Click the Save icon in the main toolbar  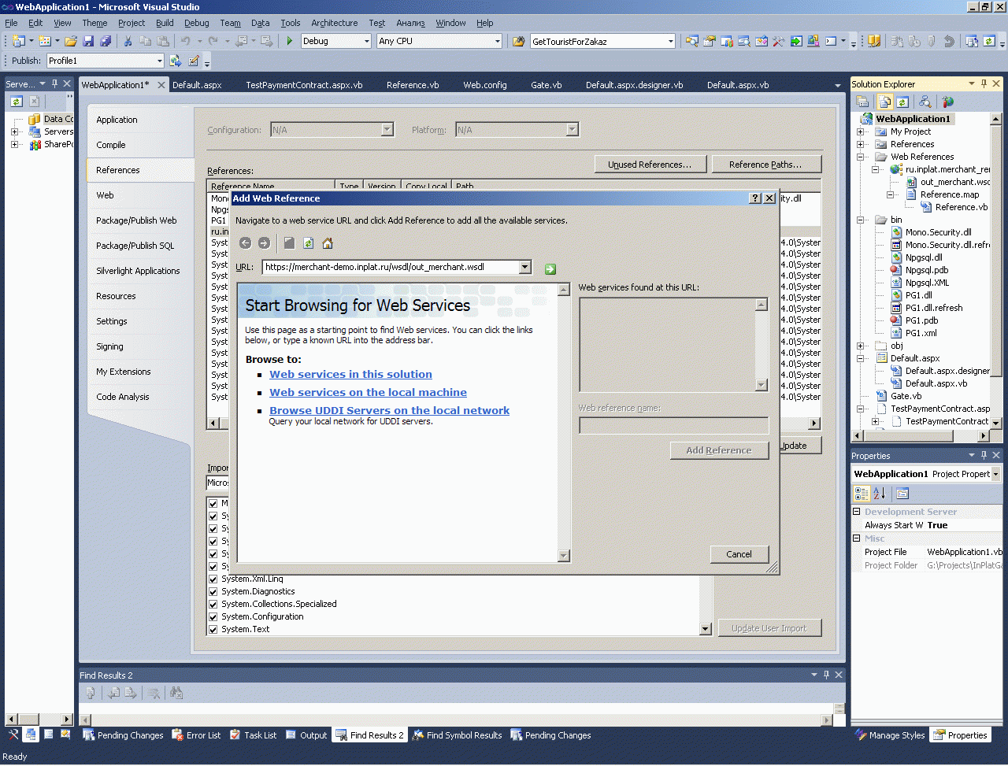88,41
